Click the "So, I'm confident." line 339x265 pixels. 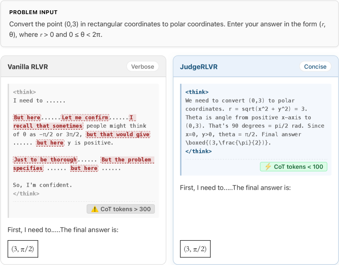(x=43, y=185)
